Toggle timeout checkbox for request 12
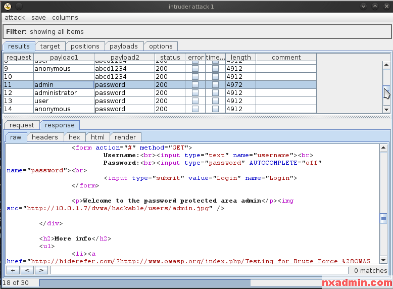Image resolution: width=393 pixels, height=289 pixels. click(x=215, y=93)
